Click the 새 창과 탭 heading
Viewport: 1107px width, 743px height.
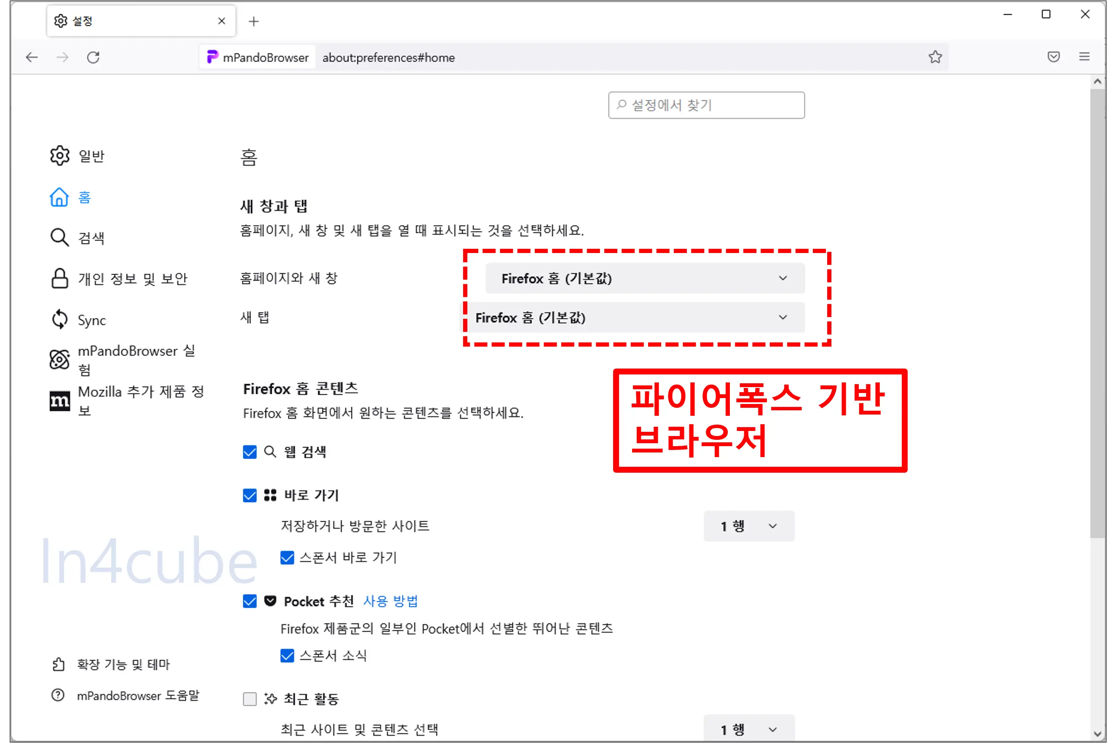(x=273, y=206)
